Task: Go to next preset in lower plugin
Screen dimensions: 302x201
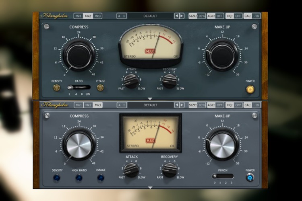Action: point(182,105)
